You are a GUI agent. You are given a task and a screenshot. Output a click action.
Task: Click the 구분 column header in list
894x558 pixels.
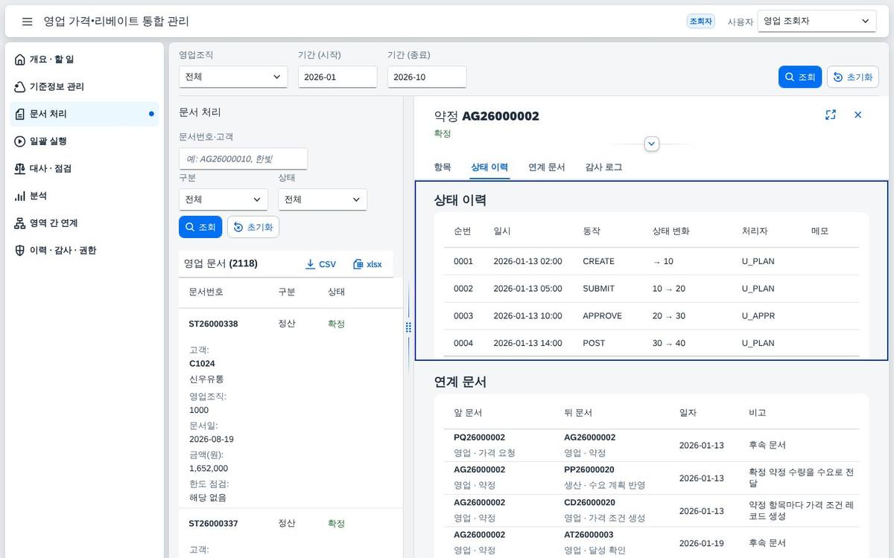(287, 292)
